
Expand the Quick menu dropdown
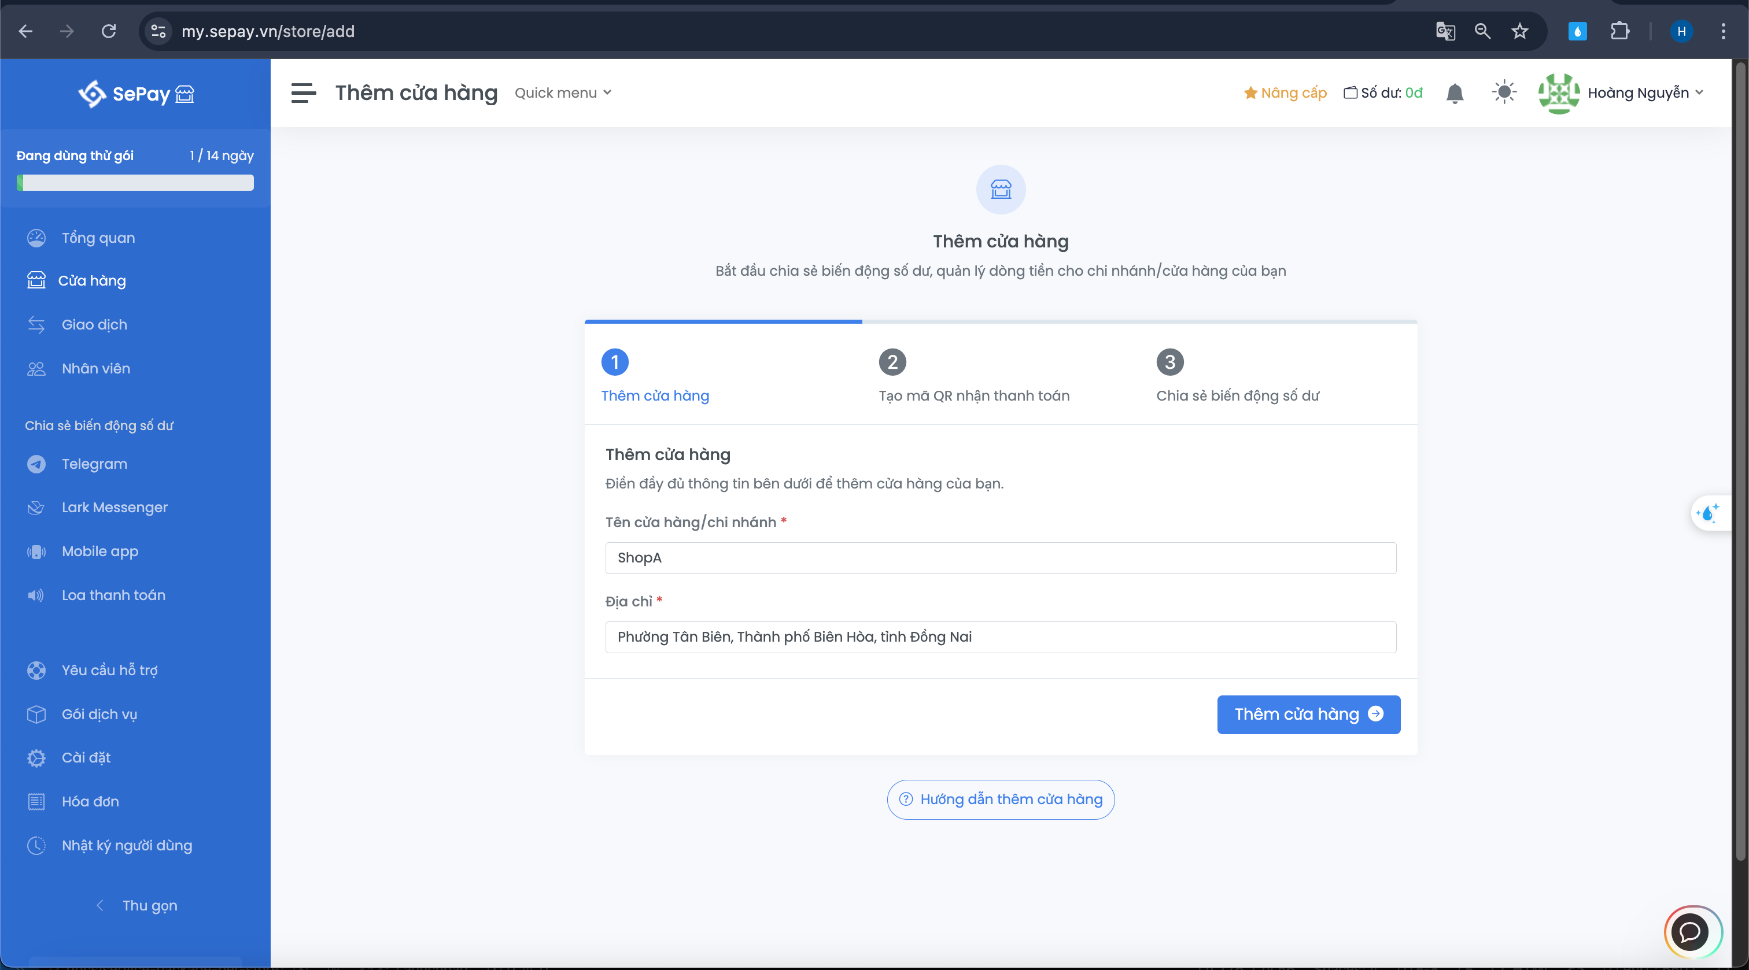(x=563, y=93)
